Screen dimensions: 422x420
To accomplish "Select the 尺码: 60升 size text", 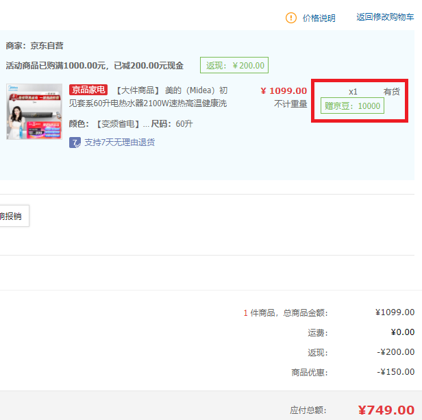I will coord(172,124).
